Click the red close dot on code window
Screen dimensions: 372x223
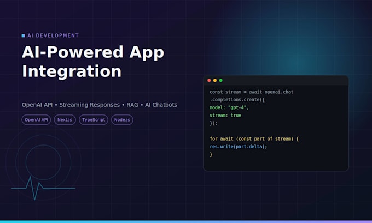click(209, 80)
